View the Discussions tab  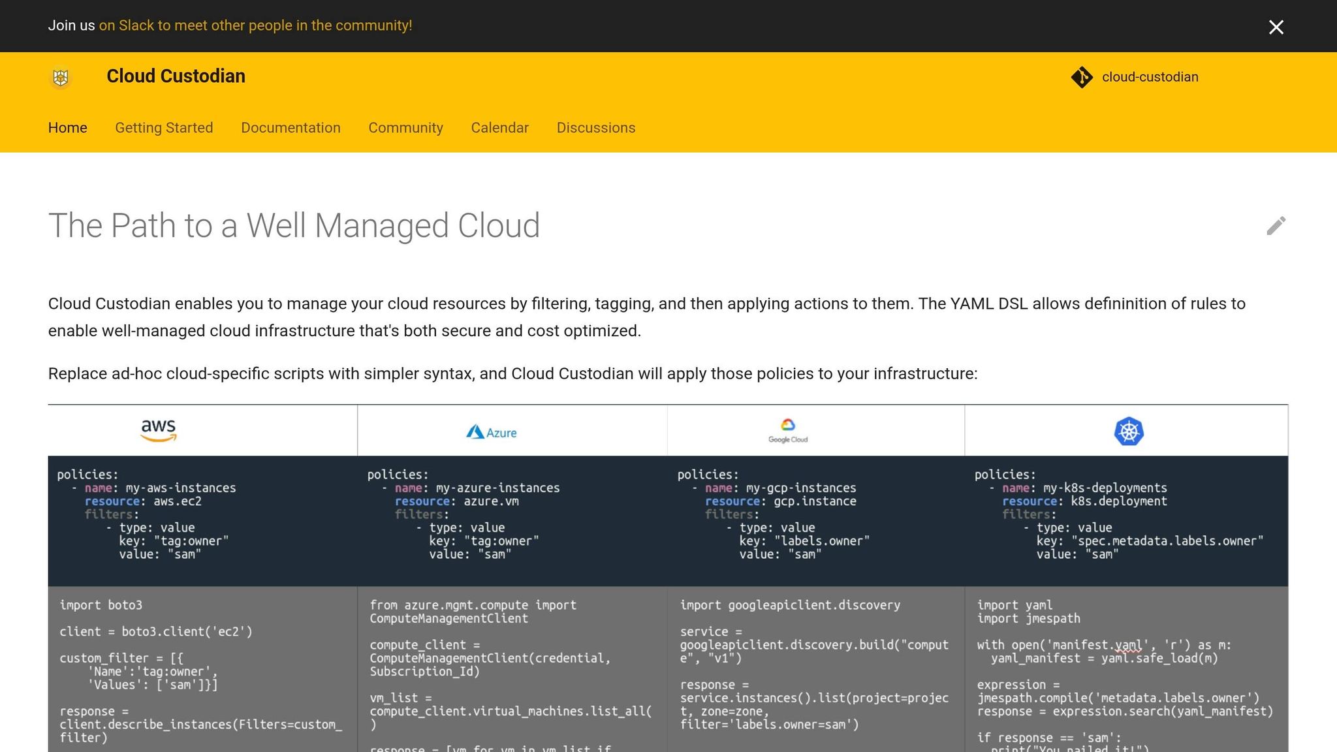click(595, 128)
